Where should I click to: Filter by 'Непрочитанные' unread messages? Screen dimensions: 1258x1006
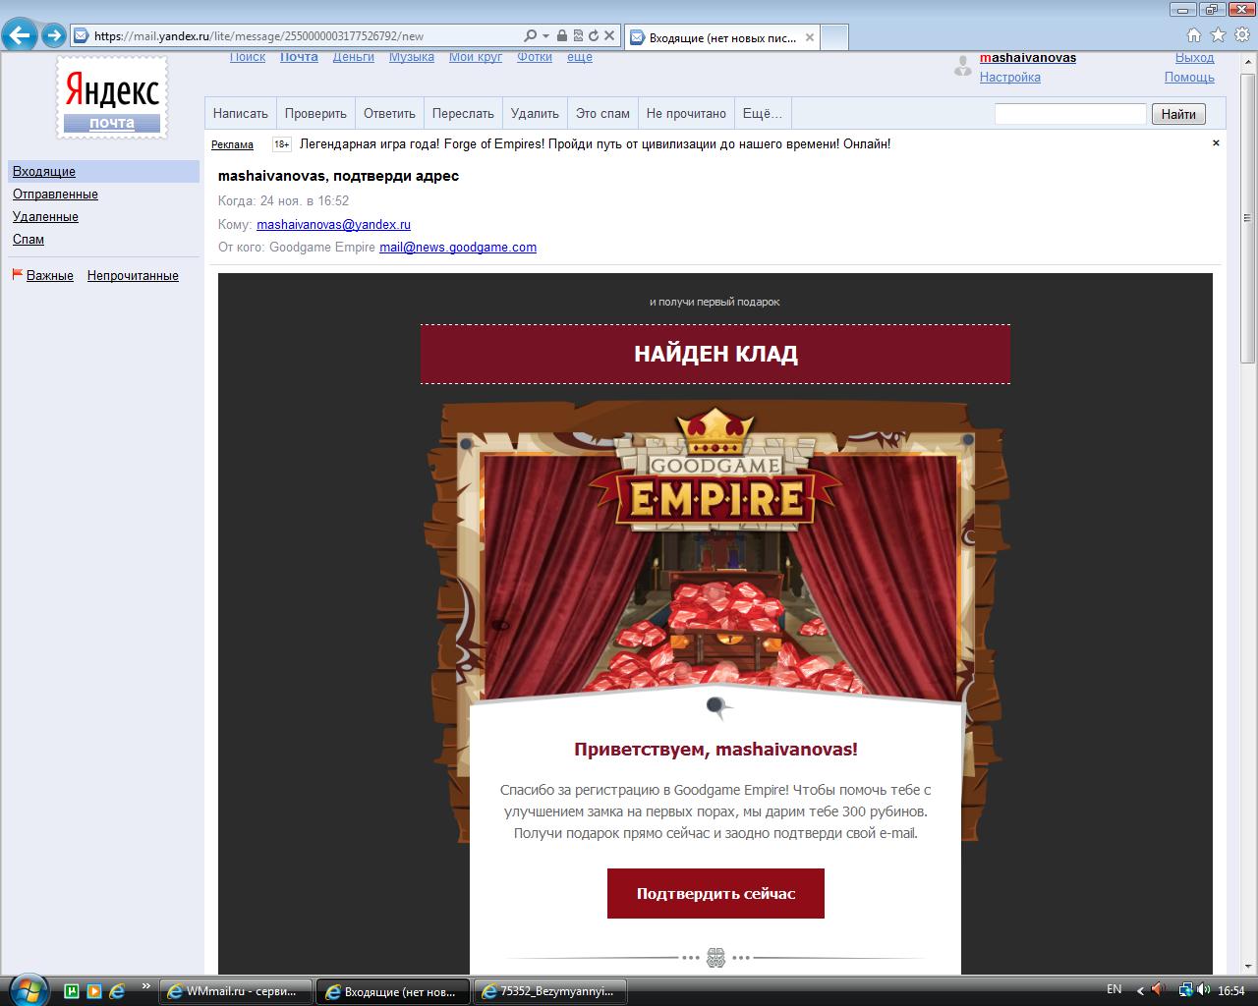pos(133,276)
